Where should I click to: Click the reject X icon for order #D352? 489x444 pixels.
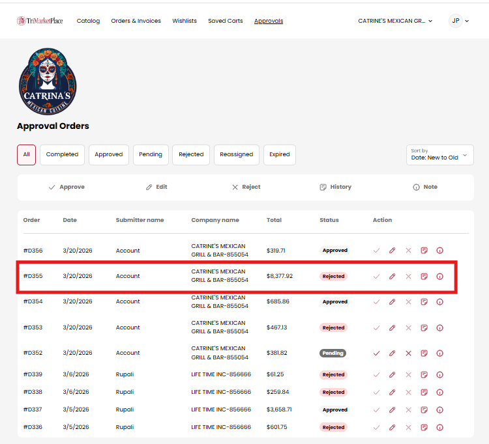408,354
